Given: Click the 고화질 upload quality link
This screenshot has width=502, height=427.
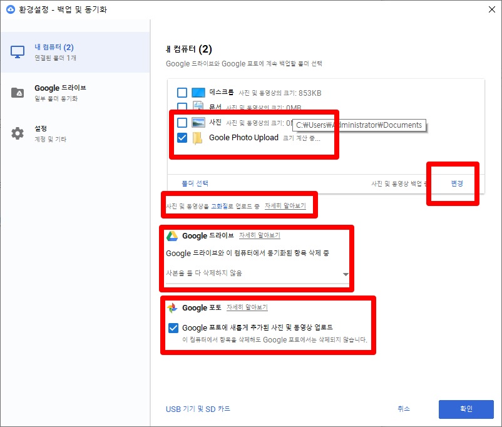Looking at the screenshot, I should point(219,206).
